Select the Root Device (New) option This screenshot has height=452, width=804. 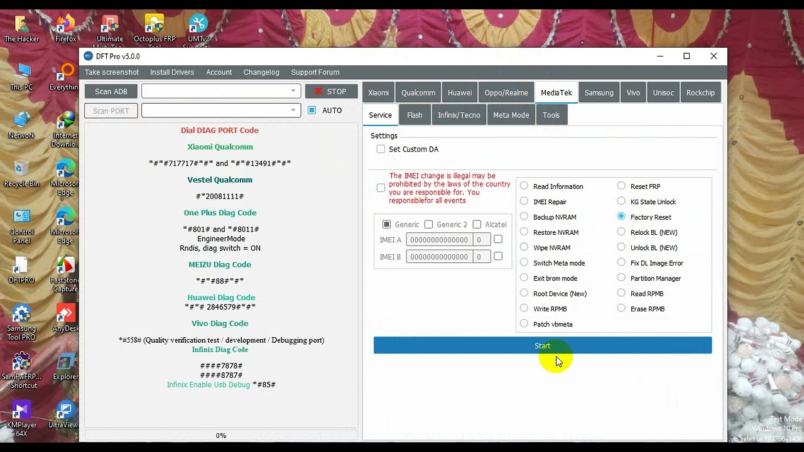(x=524, y=293)
